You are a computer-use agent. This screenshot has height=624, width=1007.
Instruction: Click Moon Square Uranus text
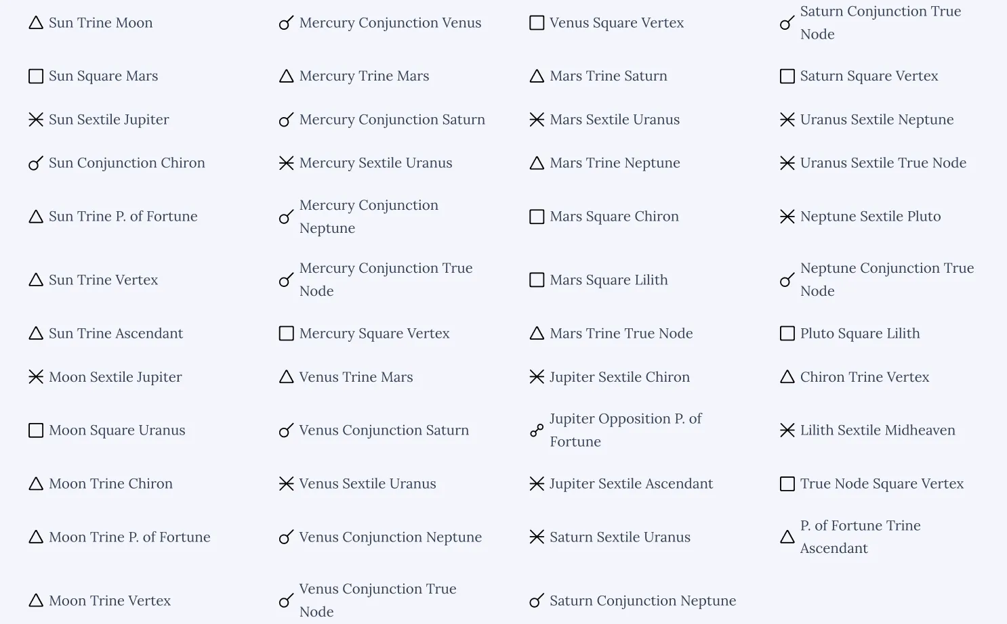coord(117,430)
